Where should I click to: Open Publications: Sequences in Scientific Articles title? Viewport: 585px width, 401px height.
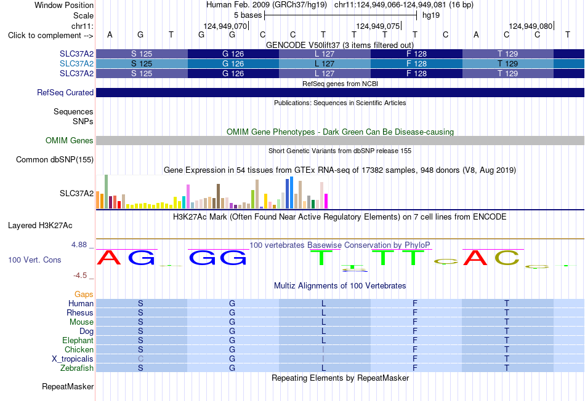(x=340, y=103)
